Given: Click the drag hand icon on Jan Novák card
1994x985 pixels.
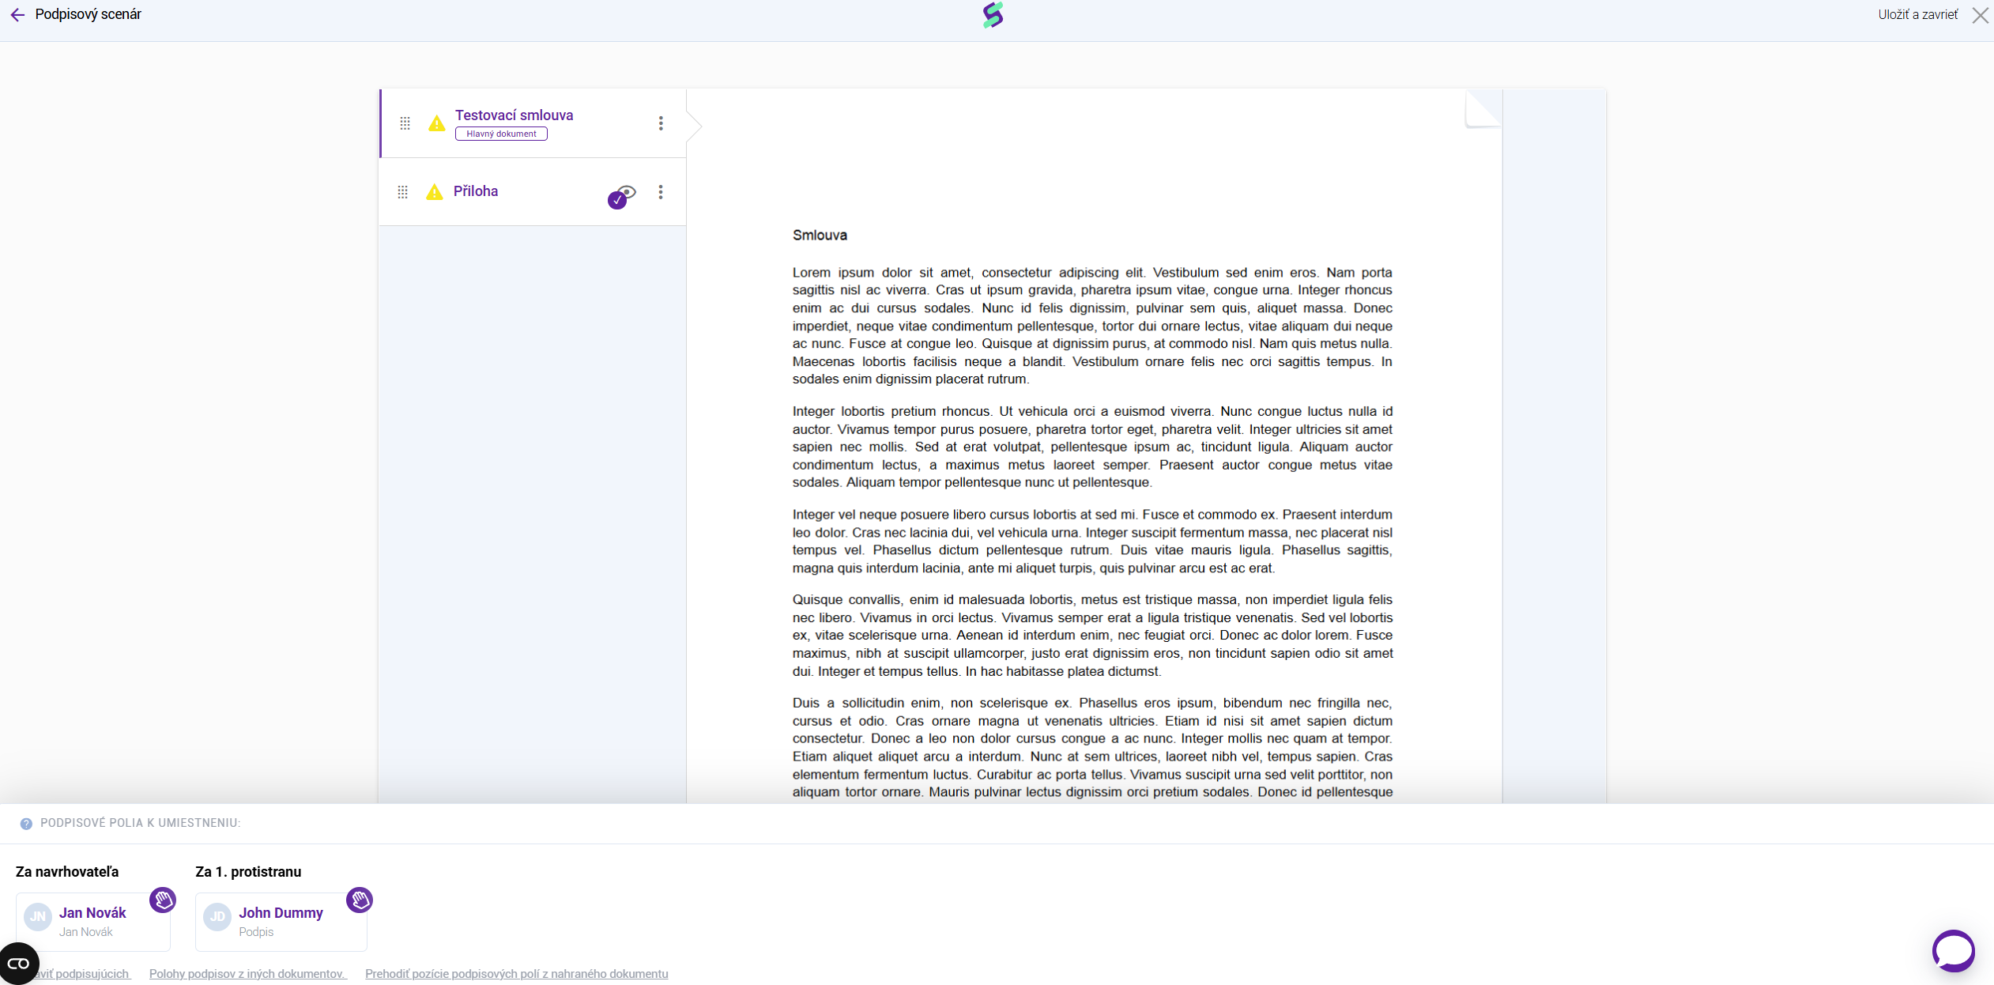Looking at the screenshot, I should pyautogui.click(x=163, y=900).
